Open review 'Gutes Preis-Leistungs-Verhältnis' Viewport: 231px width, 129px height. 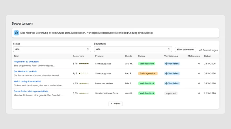[31, 91]
